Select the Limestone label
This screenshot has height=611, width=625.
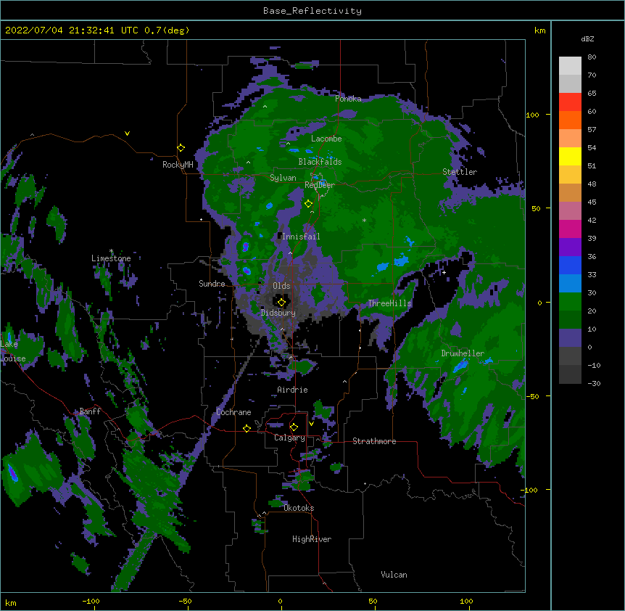coord(111,258)
